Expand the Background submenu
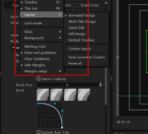Screen dimensions: 148x134 point(41,38)
